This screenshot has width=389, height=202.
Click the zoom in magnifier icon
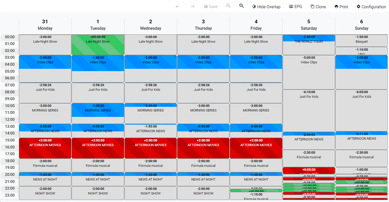(241, 6)
